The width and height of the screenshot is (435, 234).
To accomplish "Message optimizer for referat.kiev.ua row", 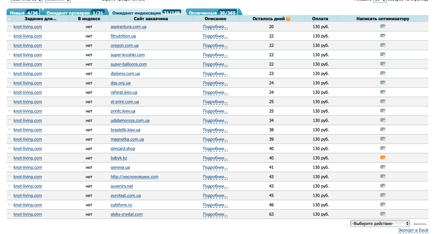I will point(382,92).
